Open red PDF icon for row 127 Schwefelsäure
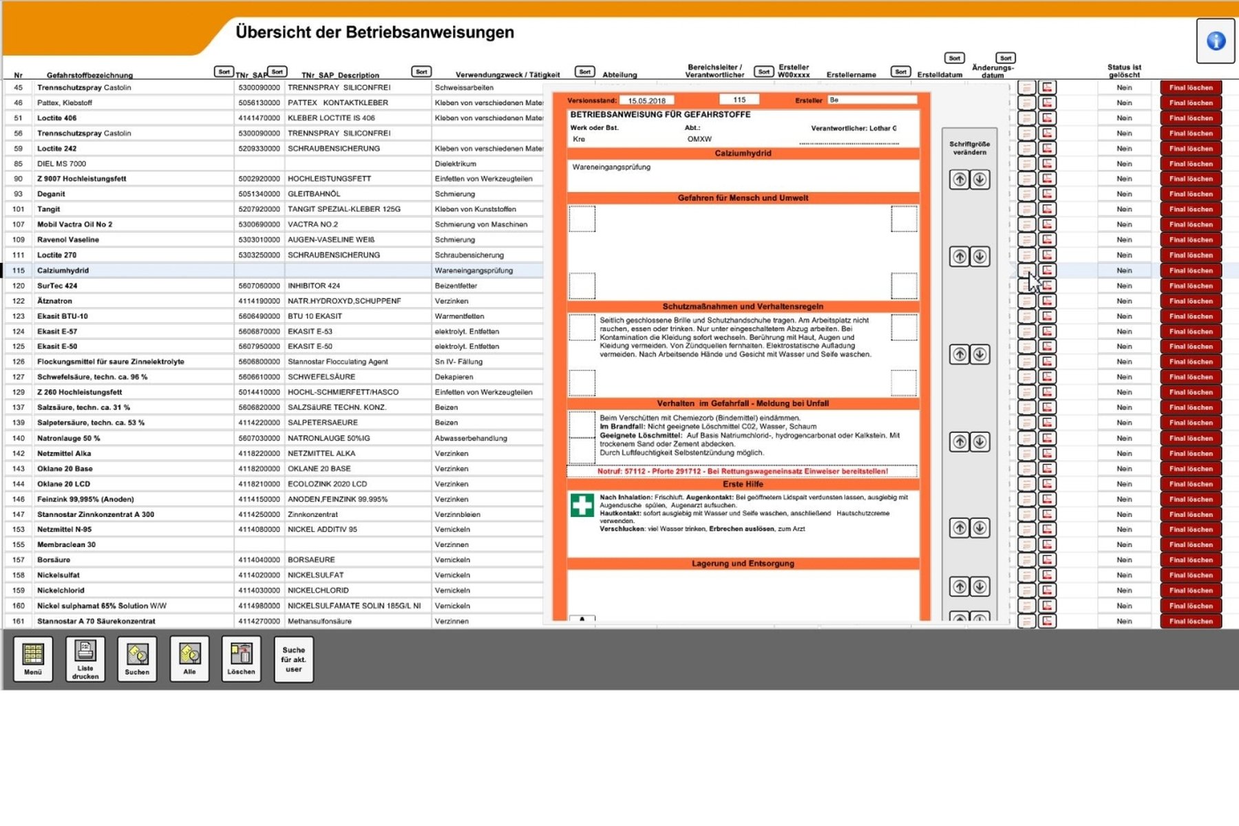This screenshot has height=826, width=1239. point(1047,377)
